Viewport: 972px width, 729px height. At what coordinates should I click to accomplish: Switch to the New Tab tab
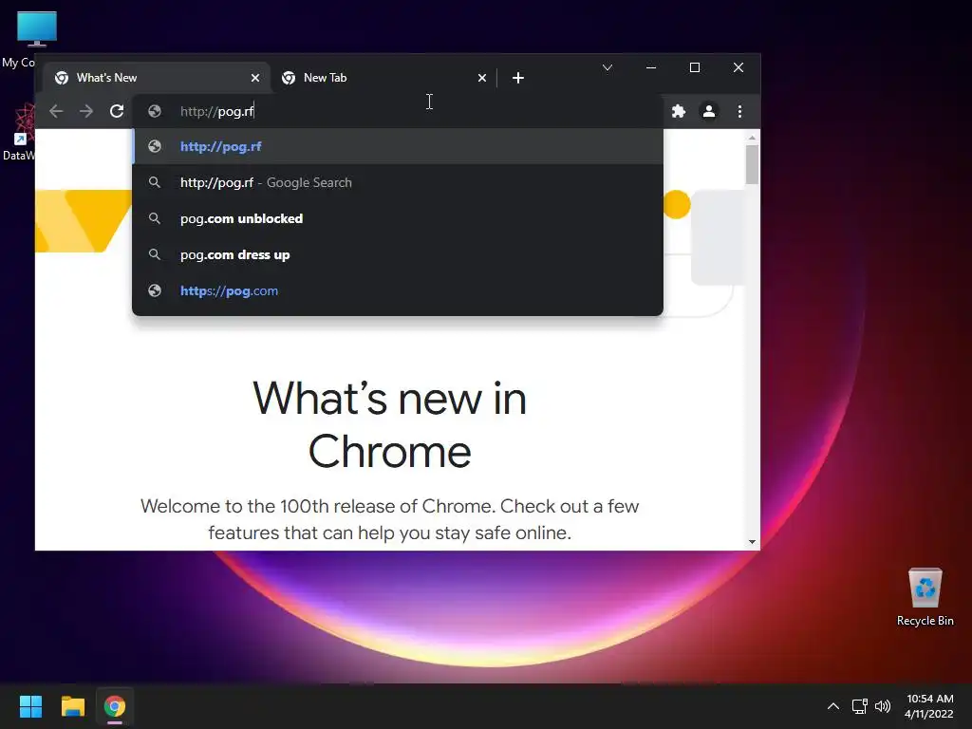point(383,78)
